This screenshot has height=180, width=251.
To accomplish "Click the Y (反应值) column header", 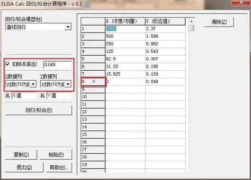I will tap(165, 21).
